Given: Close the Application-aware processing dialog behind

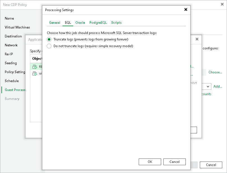Looking at the screenshot, I should (197, 39).
